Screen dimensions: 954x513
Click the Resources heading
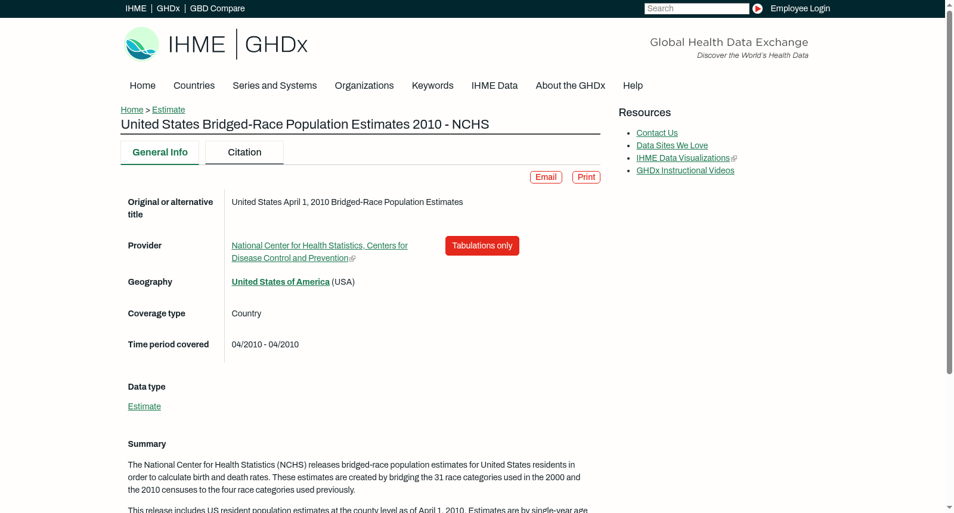(x=645, y=113)
